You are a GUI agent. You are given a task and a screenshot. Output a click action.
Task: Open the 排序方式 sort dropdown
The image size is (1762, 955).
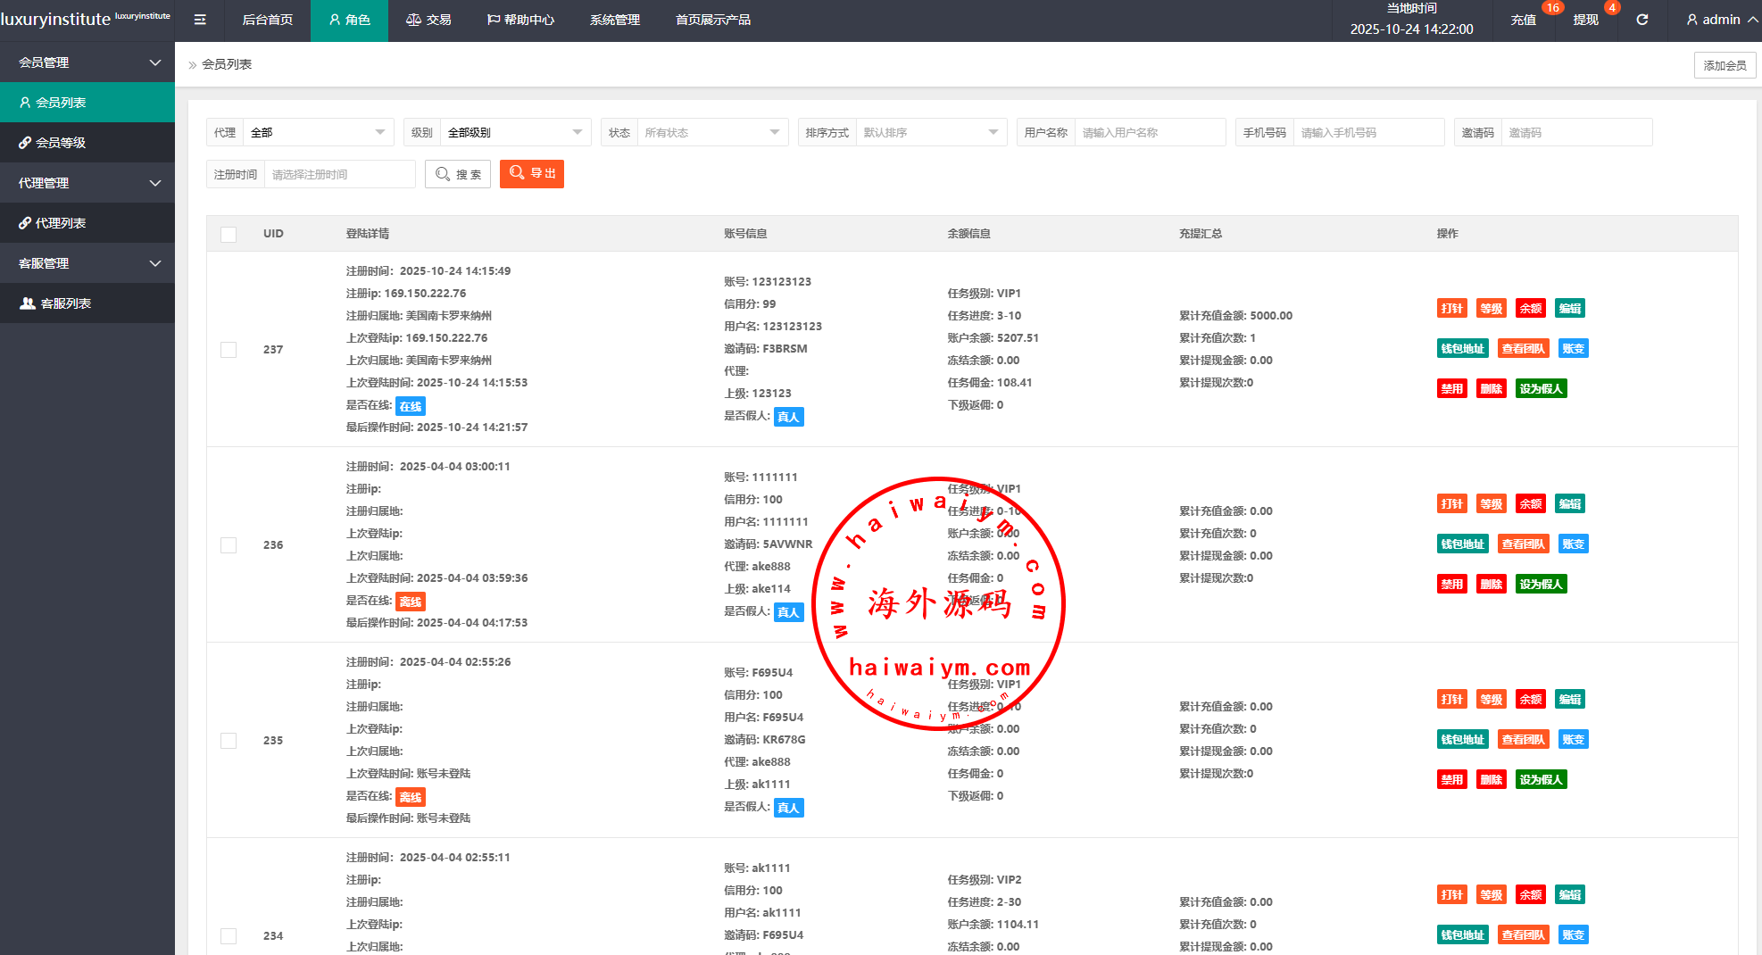[930, 133]
